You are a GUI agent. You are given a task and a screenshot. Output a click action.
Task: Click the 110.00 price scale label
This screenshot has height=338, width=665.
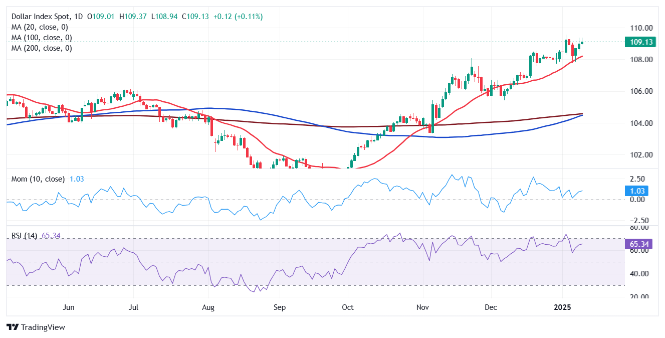(641, 28)
